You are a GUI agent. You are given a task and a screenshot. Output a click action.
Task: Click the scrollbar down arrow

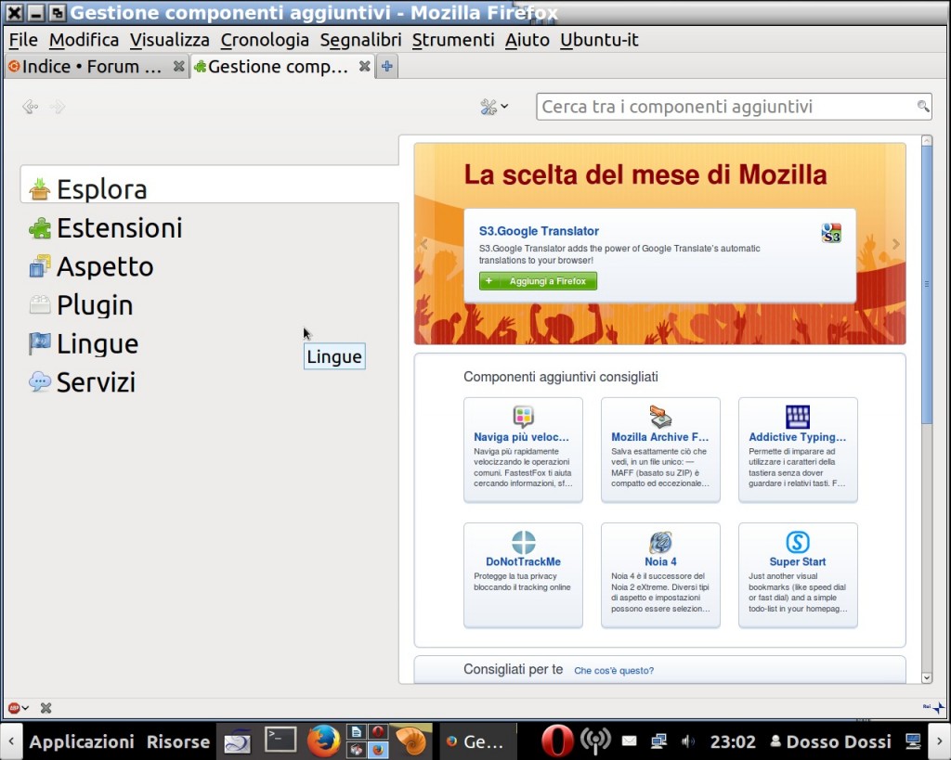(926, 677)
